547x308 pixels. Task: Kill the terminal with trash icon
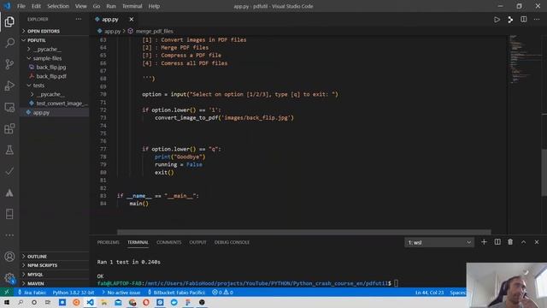coord(510,242)
